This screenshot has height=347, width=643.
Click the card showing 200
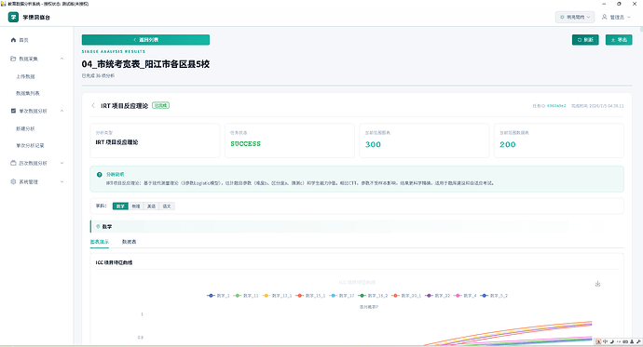click(x=558, y=140)
